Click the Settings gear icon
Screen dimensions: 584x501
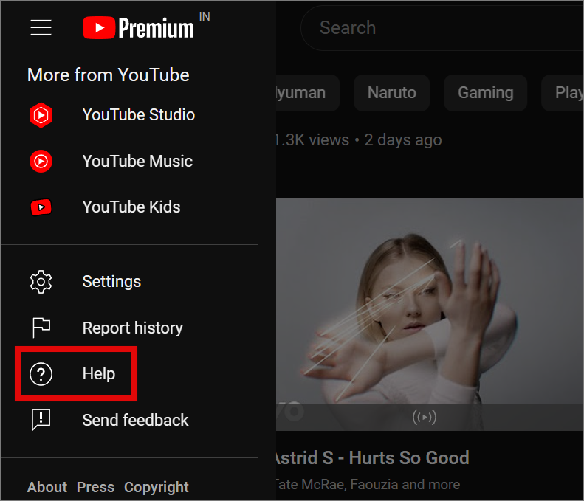coord(41,282)
